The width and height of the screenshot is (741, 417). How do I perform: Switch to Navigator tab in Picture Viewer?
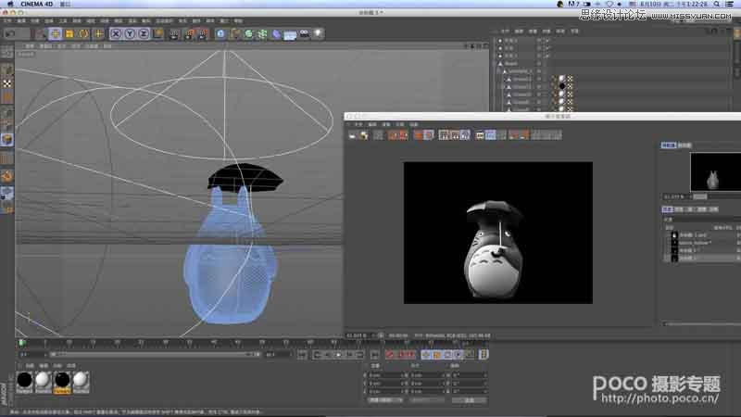coord(668,145)
